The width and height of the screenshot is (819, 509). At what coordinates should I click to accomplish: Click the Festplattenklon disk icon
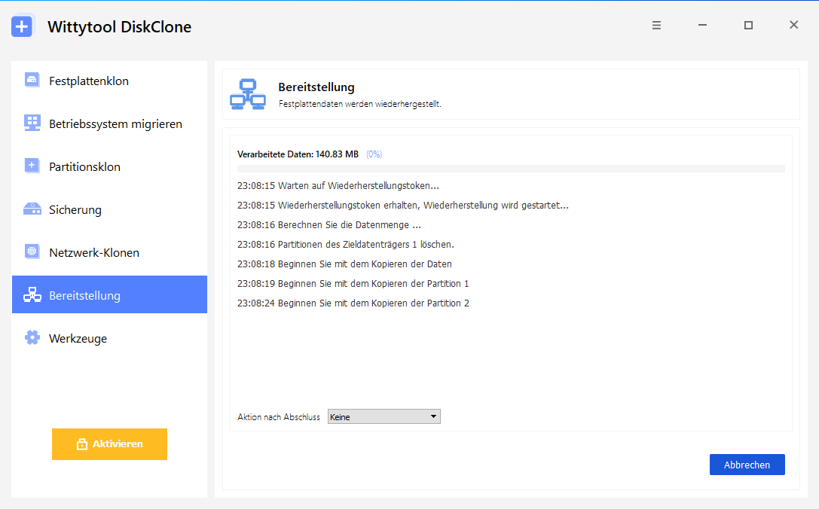click(32, 81)
